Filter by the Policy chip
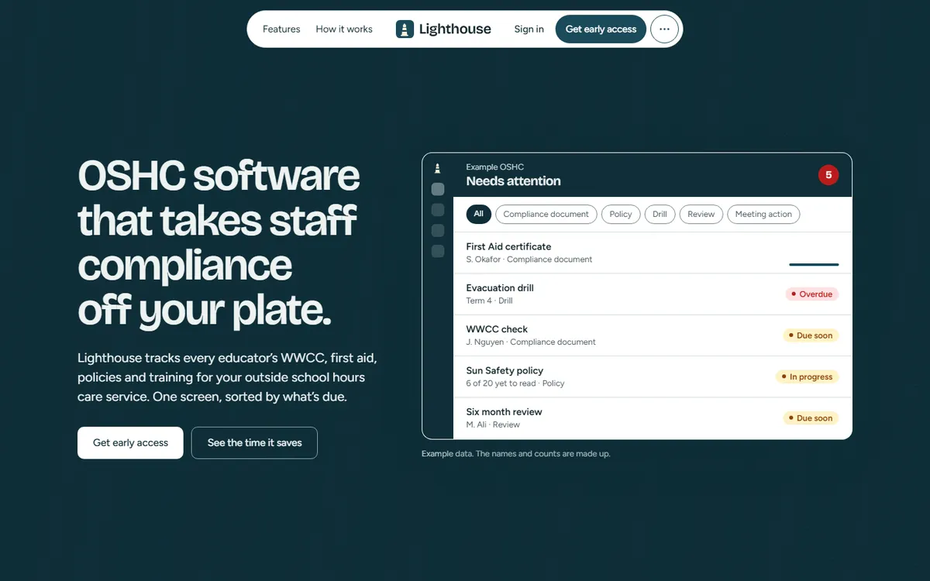 pyautogui.click(x=621, y=215)
